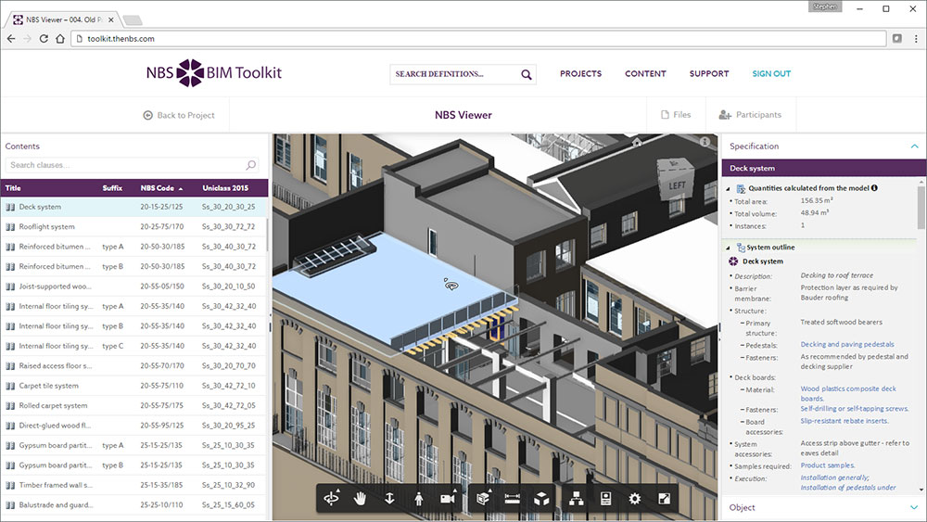
Task: Select the Carpet tile system row
Action: point(134,386)
